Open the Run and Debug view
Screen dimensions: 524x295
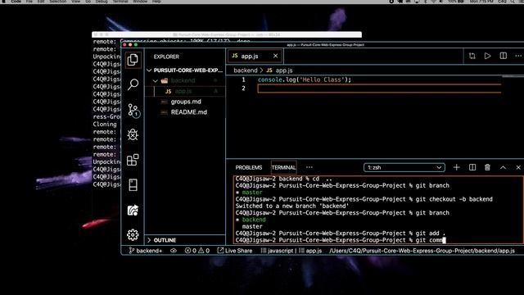point(133,134)
